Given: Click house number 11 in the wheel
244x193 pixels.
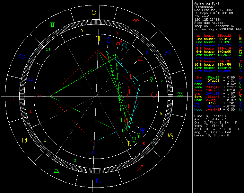Looking at the screenshot, I should point(48,49).
